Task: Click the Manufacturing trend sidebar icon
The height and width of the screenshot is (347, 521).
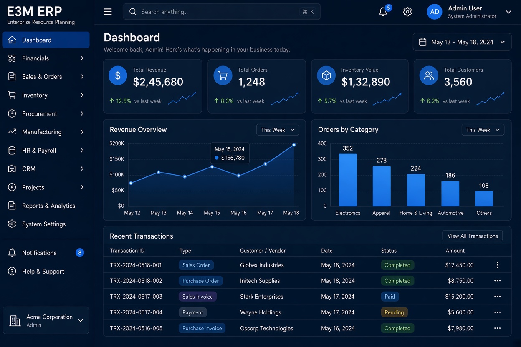Action: [12, 132]
